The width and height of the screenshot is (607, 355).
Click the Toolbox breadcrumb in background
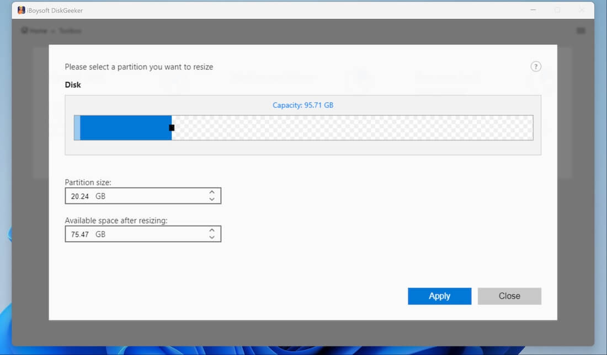pyautogui.click(x=70, y=30)
